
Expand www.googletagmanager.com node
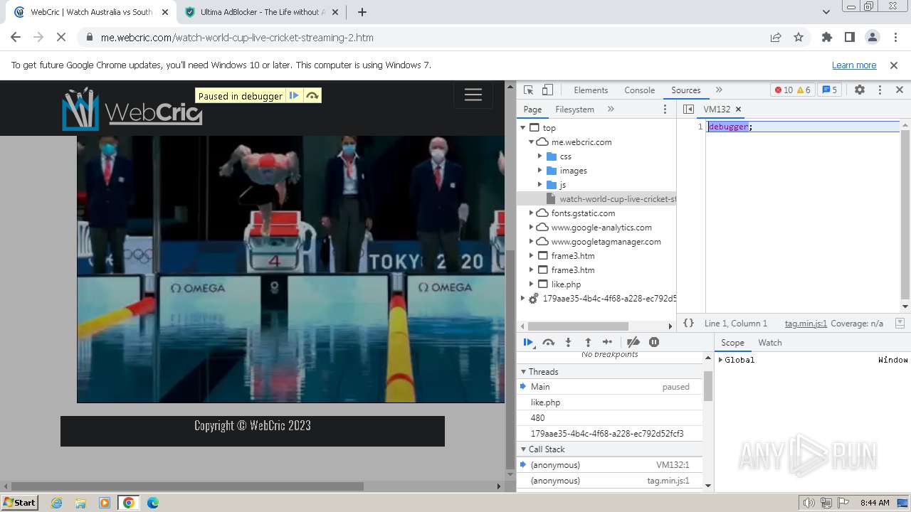[532, 242]
